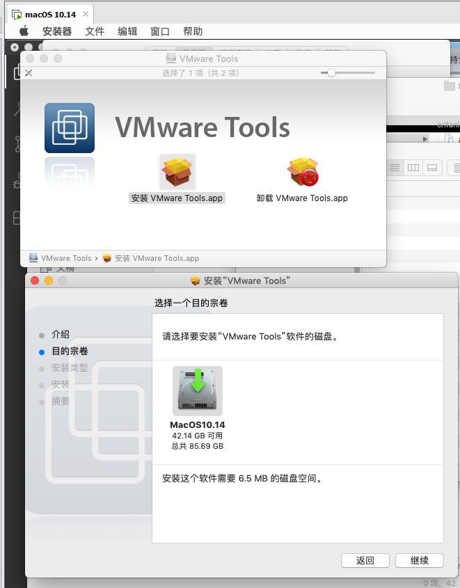This screenshot has width=460, height=588.
Task: Click the large VMware Tools logo
Action: click(x=70, y=128)
